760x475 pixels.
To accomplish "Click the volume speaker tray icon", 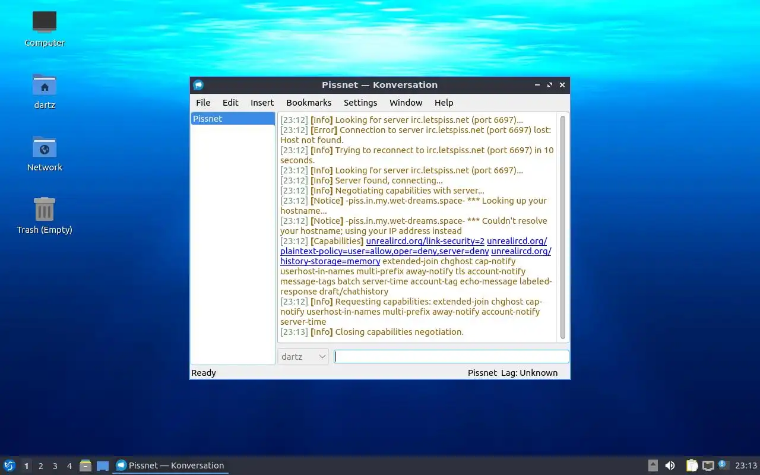I will point(670,465).
